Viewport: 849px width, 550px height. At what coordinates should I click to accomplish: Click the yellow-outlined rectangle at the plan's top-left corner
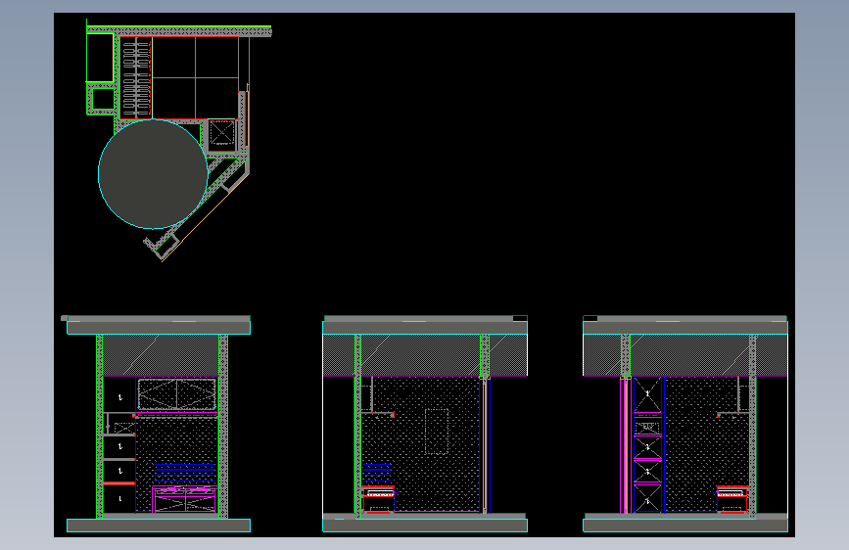pos(100,58)
